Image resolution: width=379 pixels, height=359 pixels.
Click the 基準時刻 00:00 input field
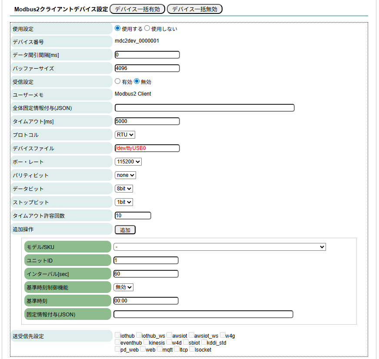[146, 301]
